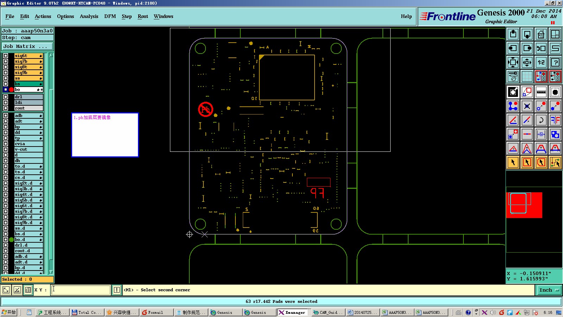
Task: Open the wrench and palette display settings icon
Action: point(513,76)
